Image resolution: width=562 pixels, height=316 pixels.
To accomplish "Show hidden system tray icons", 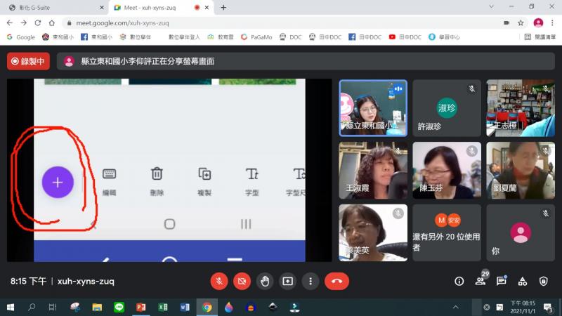I will [x=455, y=307].
